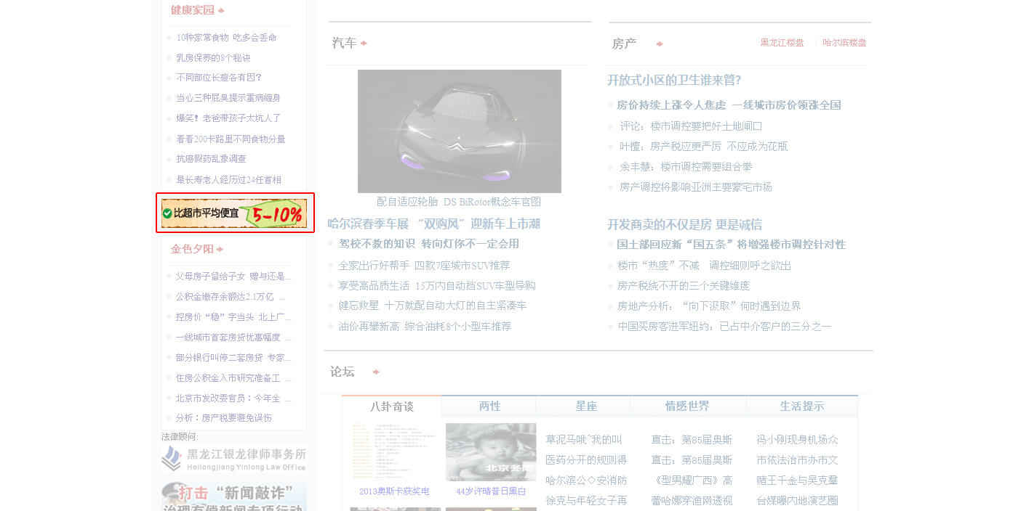Click the arrow icon next to 论坛 heading
The height and width of the screenshot is (511, 1021).
point(376,372)
